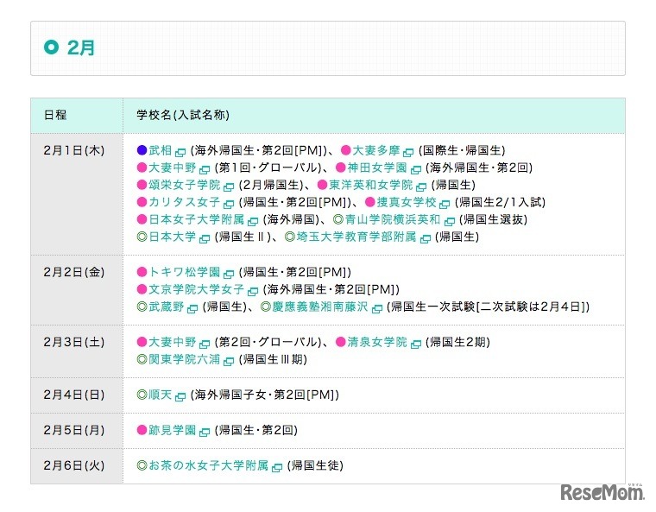This screenshot has height=512, width=656.
Task: Open the 捜真女学校 link
Action: (407, 202)
